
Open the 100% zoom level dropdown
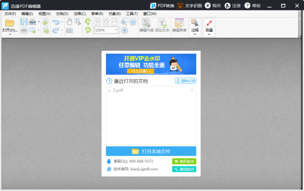(x=116, y=30)
